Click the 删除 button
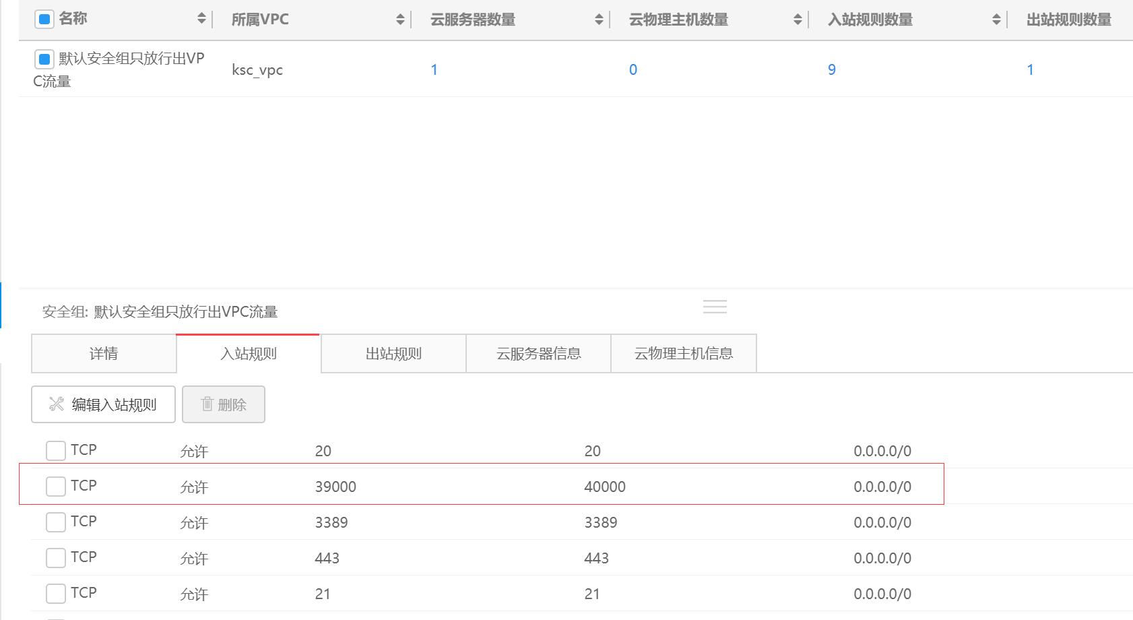 click(x=224, y=404)
